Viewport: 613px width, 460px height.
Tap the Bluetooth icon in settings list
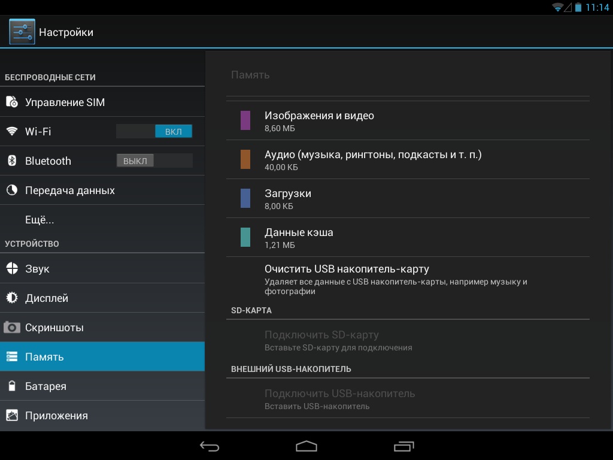[x=12, y=161]
